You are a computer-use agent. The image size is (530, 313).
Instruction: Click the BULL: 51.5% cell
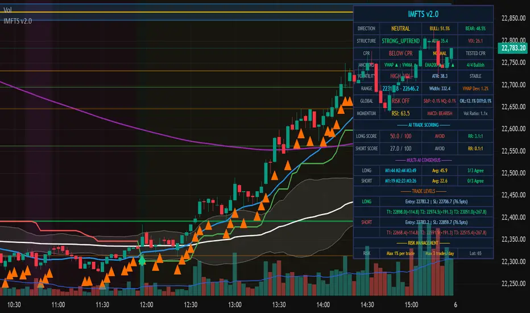tap(440, 29)
